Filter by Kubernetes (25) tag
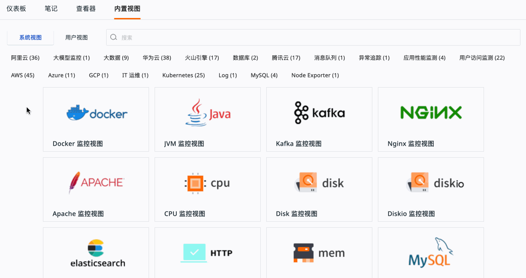The image size is (526, 278). [183, 75]
